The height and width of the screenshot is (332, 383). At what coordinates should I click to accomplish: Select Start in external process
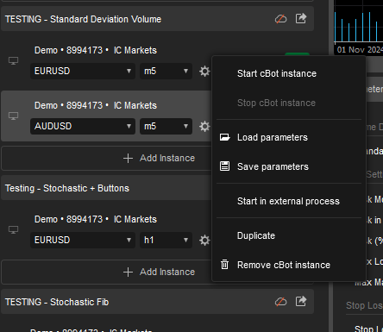coord(289,201)
